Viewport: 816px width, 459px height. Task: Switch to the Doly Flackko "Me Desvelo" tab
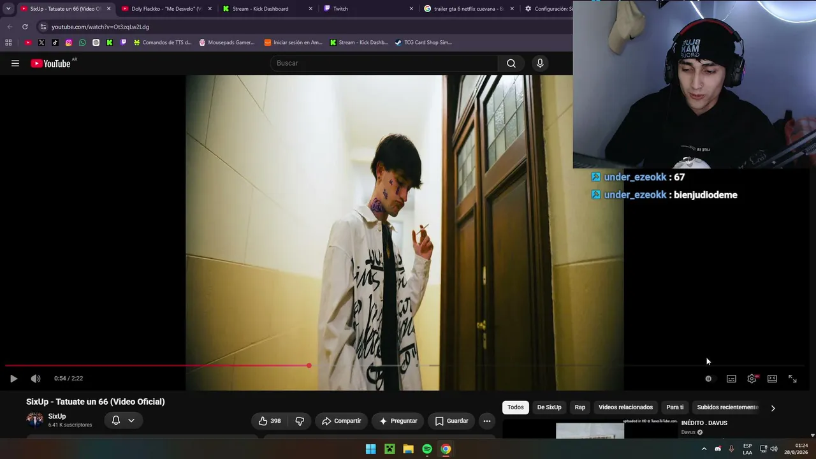point(166,9)
